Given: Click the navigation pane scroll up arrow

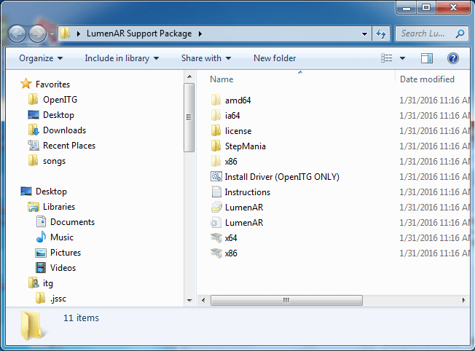Looking at the screenshot, I should coord(189,76).
